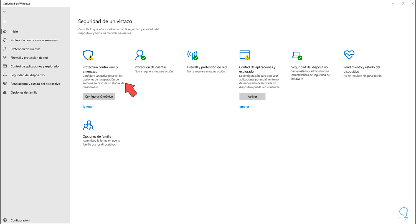Open Opciones de familia in the sidebar
This screenshot has width=416, height=224.
click(24, 92)
